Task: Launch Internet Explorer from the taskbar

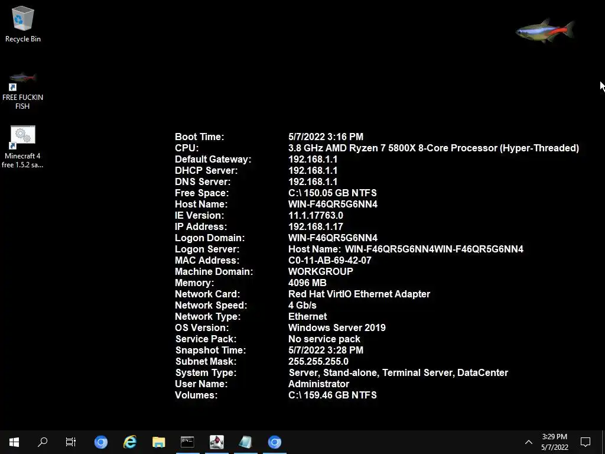Action: click(x=130, y=442)
